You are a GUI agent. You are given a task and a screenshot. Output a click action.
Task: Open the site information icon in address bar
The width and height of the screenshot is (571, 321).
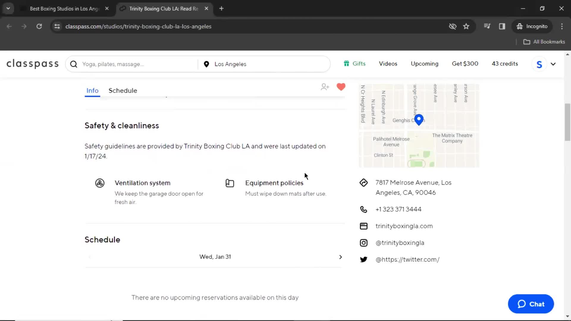pos(57,26)
